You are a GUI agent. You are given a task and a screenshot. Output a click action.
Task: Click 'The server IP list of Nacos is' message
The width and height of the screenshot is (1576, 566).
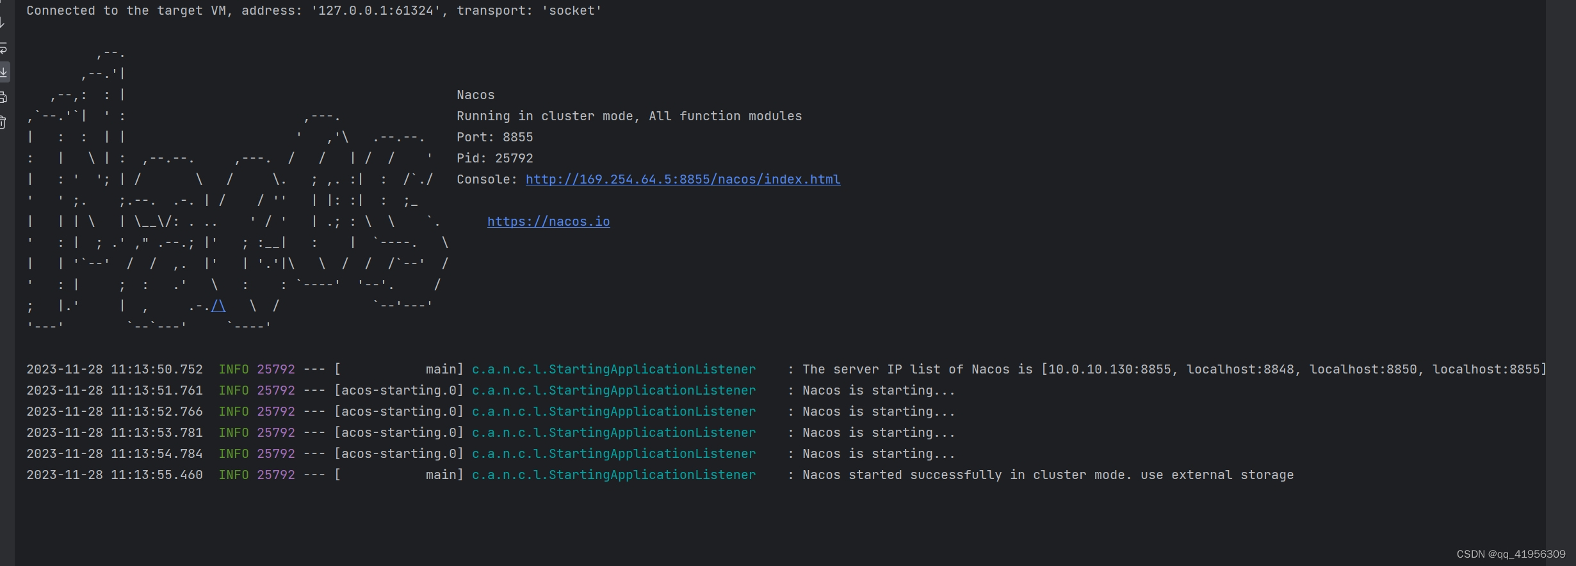pos(918,370)
